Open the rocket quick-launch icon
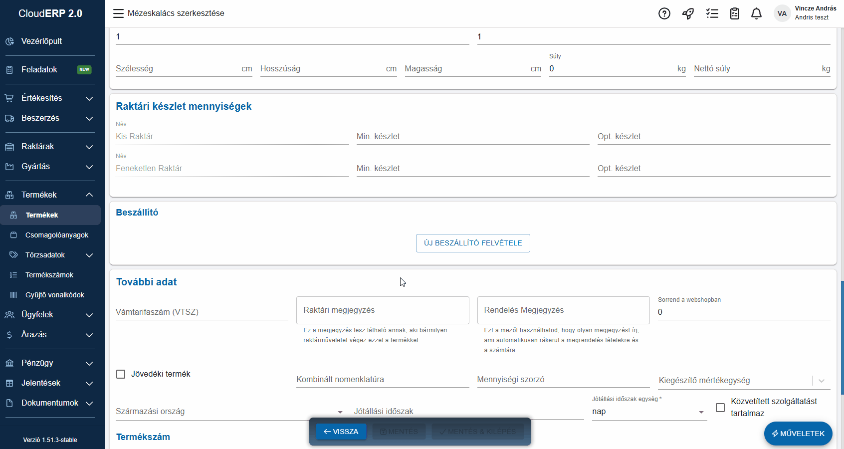Image resolution: width=844 pixels, height=449 pixels. [x=688, y=13]
